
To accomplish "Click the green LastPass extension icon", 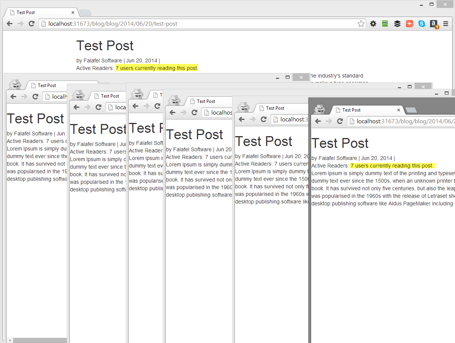I will (x=385, y=23).
